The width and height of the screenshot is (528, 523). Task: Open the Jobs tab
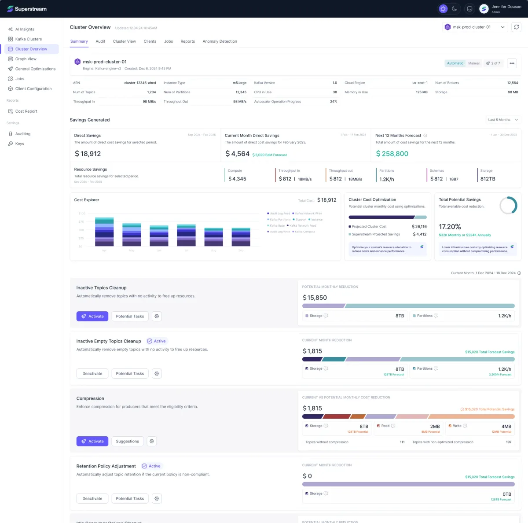(169, 41)
